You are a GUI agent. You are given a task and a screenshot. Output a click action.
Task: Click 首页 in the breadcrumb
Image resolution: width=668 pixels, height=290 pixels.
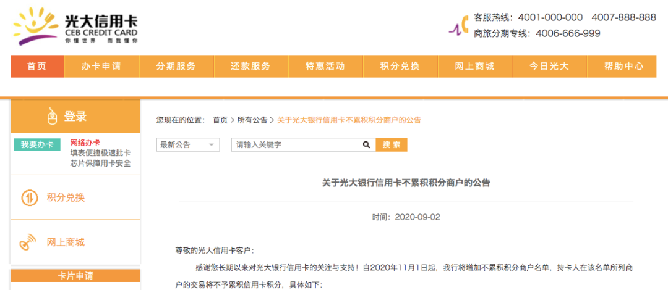[x=220, y=120]
